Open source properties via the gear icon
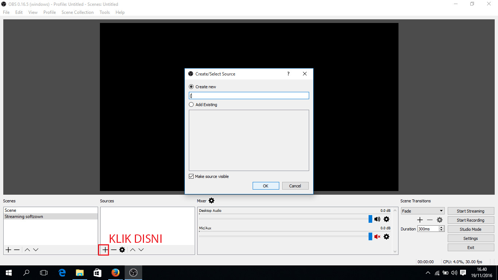This screenshot has height=280, width=498. tap(122, 249)
